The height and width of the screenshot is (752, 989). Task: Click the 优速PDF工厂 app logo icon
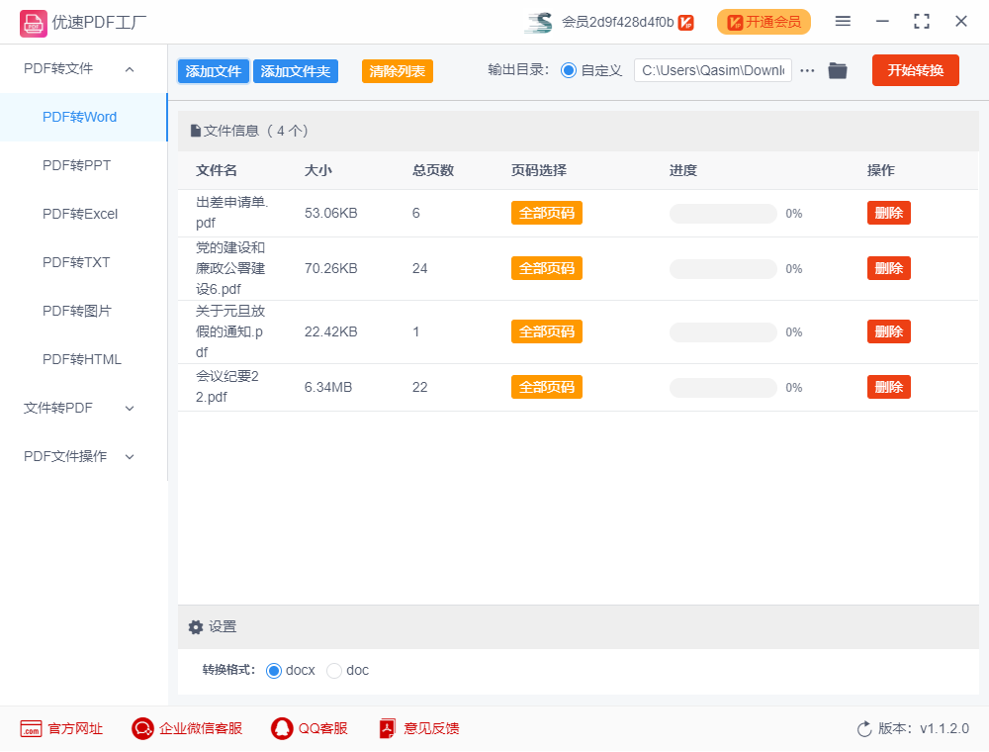pyautogui.click(x=32, y=22)
